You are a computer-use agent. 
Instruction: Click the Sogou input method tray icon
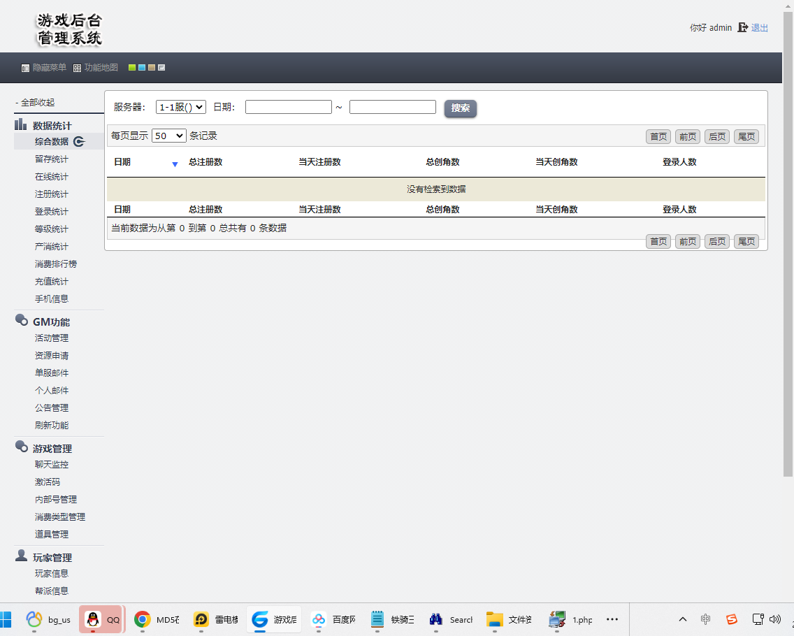click(x=732, y=619)
